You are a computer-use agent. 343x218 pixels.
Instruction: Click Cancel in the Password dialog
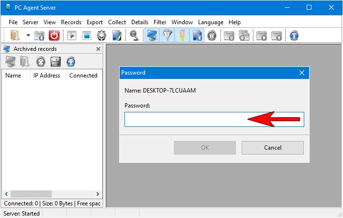coord(272,148)
